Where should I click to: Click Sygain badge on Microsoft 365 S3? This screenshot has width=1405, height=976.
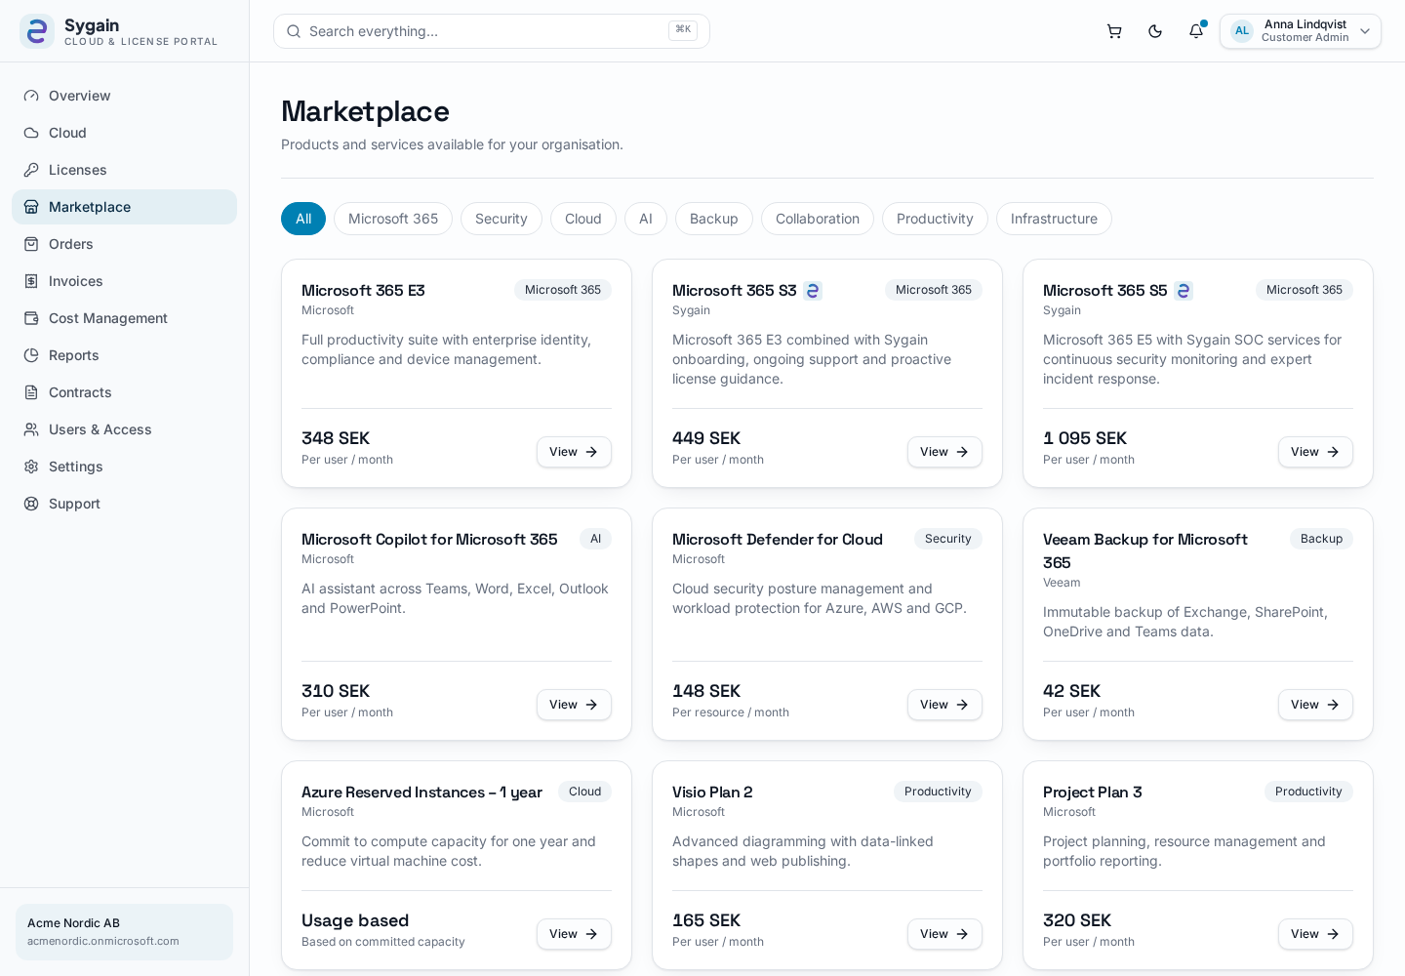point(813,291)
